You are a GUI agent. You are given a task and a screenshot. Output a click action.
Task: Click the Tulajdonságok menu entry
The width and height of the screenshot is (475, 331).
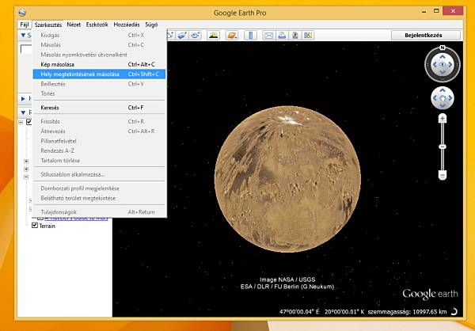(100, 212)
